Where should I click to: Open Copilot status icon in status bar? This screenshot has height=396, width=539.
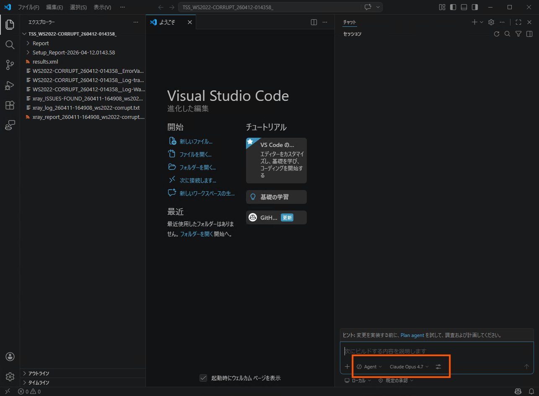[x=518, y=391]
